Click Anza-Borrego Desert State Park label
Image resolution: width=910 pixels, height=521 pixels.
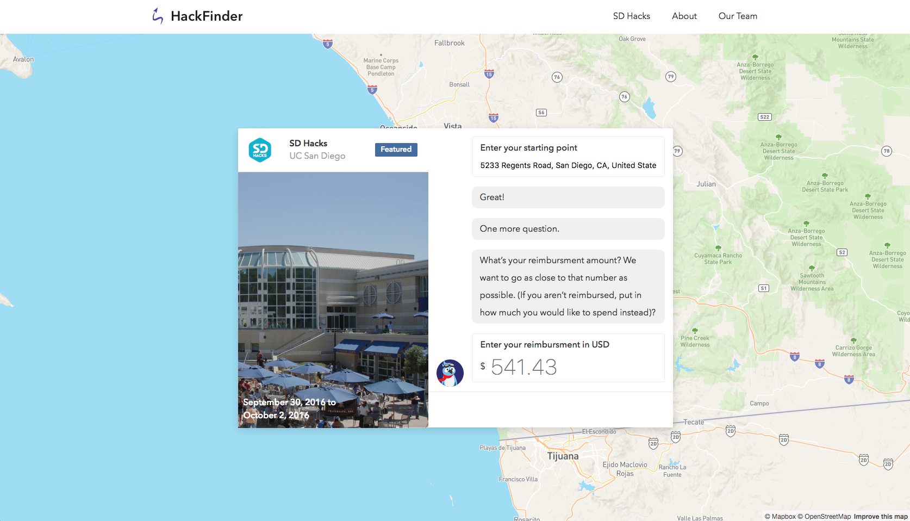pyautogui.click(x=825, y=187)
